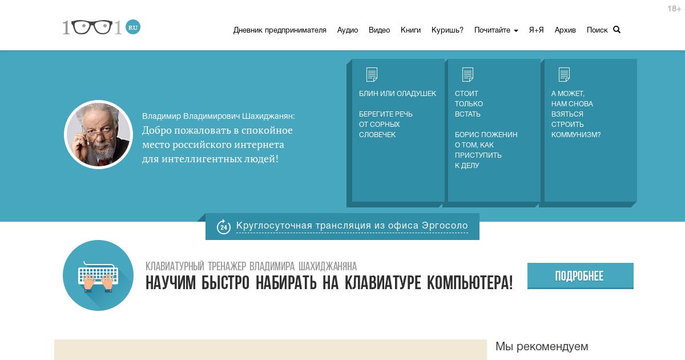Open "Круглосуточная трансляция из офиса Эргосоло"
685x360 pixels.
pyautogui.click(x=352, y=226)
